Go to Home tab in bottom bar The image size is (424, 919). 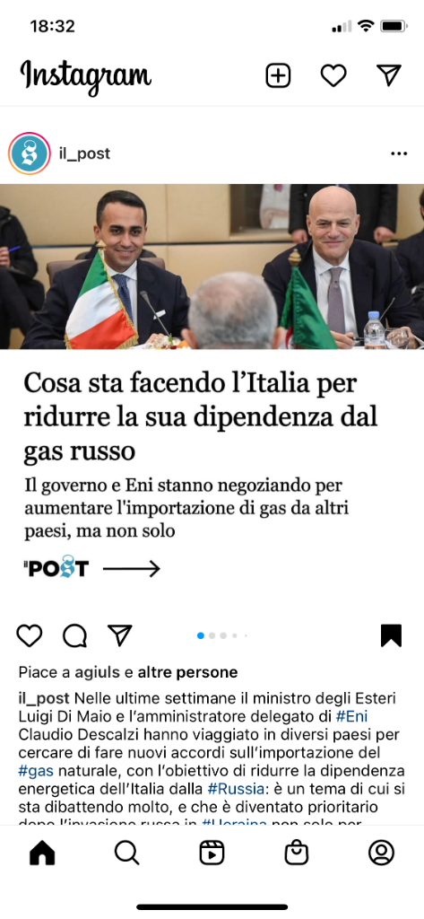[x=42, y=853]
